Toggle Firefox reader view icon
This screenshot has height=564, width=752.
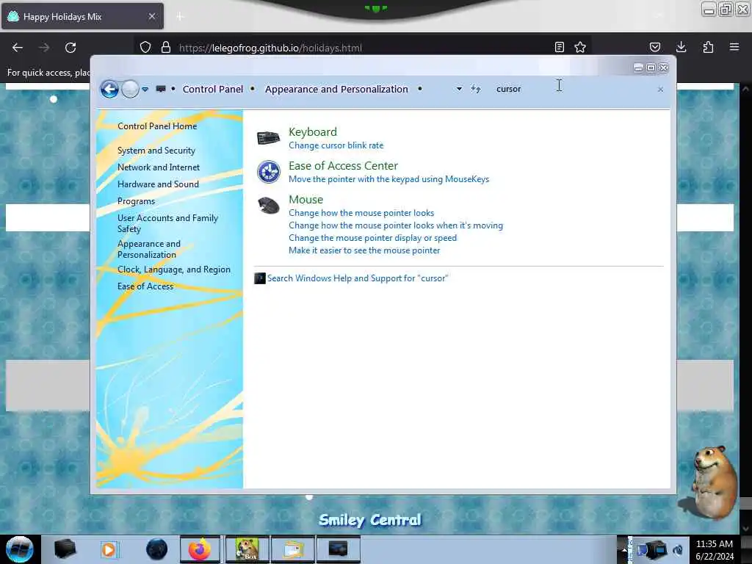pyautogui.click(x=559, y=47)
